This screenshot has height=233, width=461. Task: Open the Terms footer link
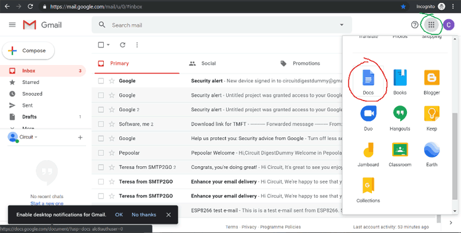click(x=231, y=227)
